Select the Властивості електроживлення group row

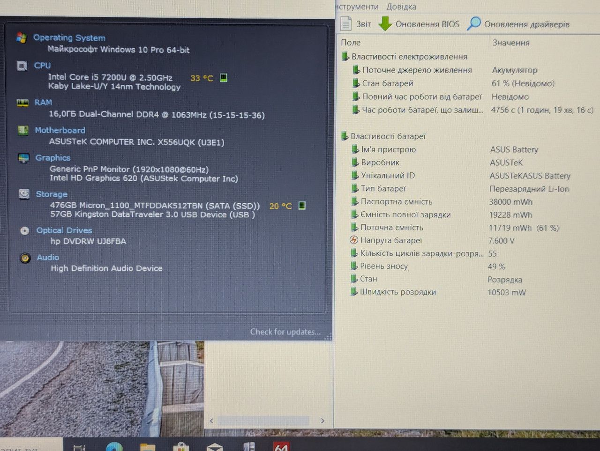[x=405, y=57]
